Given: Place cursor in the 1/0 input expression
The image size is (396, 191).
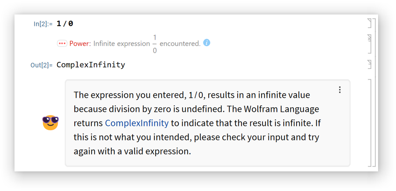Looking at the screenshot, I should (x=65, y=24).
